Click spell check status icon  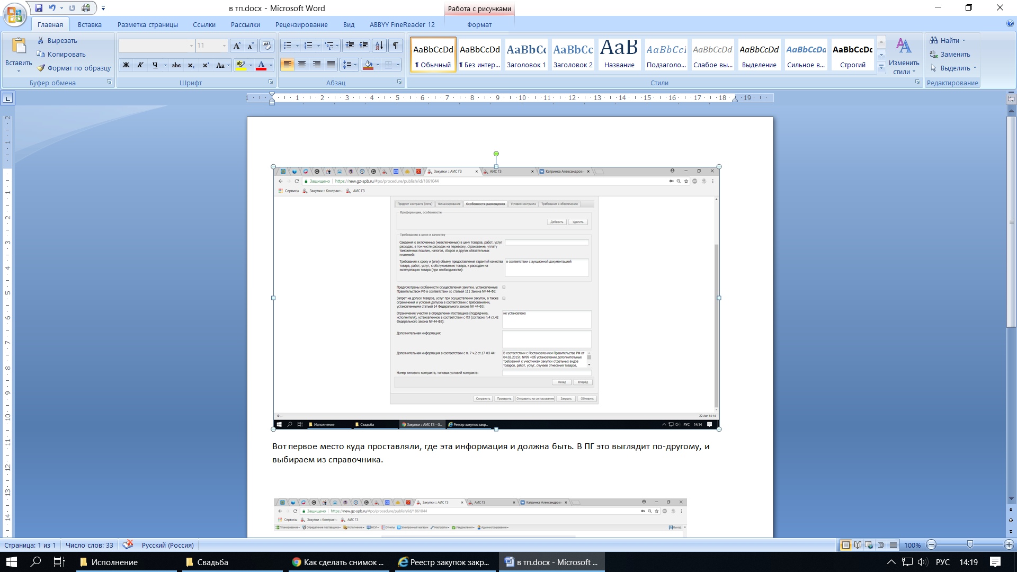click(x=128, y=544)
